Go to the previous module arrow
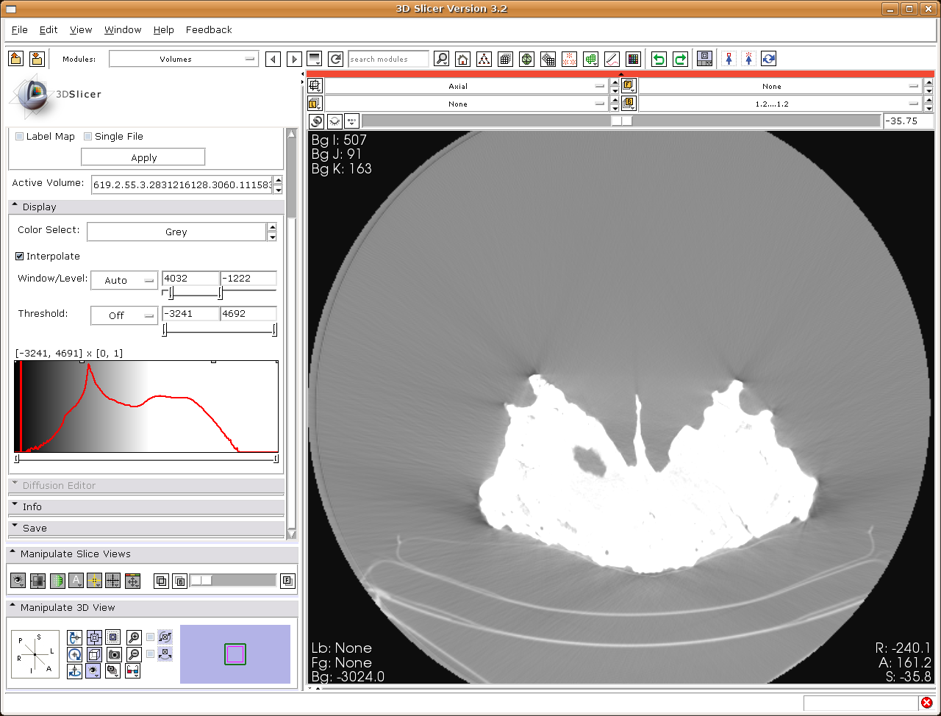The height and width of the screenshot is (716, 941). (x=273, y=59)
